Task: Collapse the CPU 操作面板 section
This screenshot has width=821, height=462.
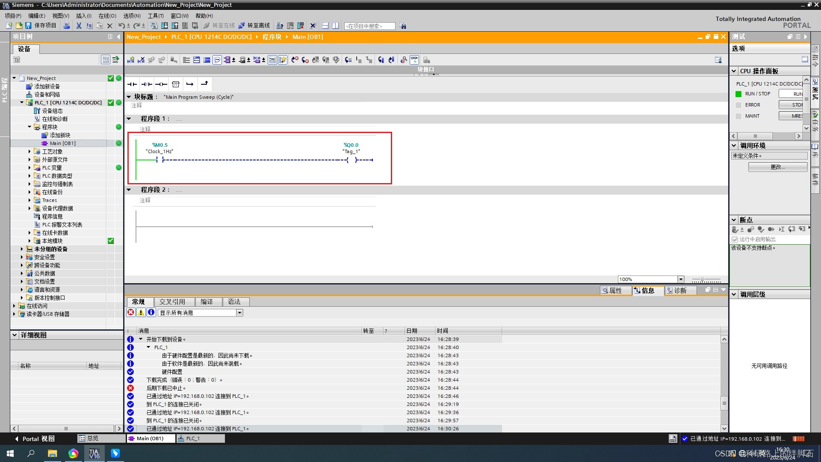Action: [x=734, y=71]
